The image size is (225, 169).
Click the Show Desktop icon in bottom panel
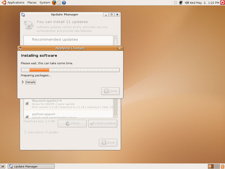point(3,167)
